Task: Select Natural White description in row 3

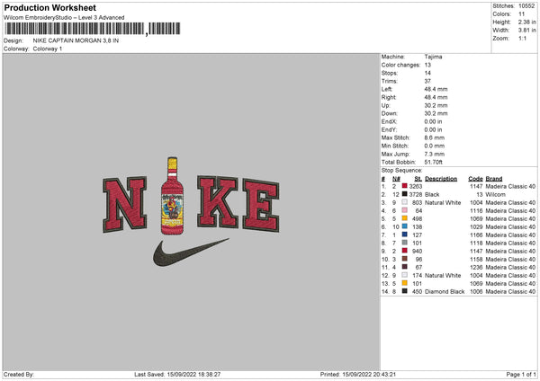Action: tap(443, 202)
